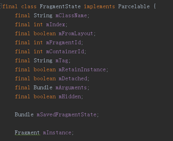Screen dimensions: 173x141
Task: Select the mContainerId identifier
Action: 65,52
